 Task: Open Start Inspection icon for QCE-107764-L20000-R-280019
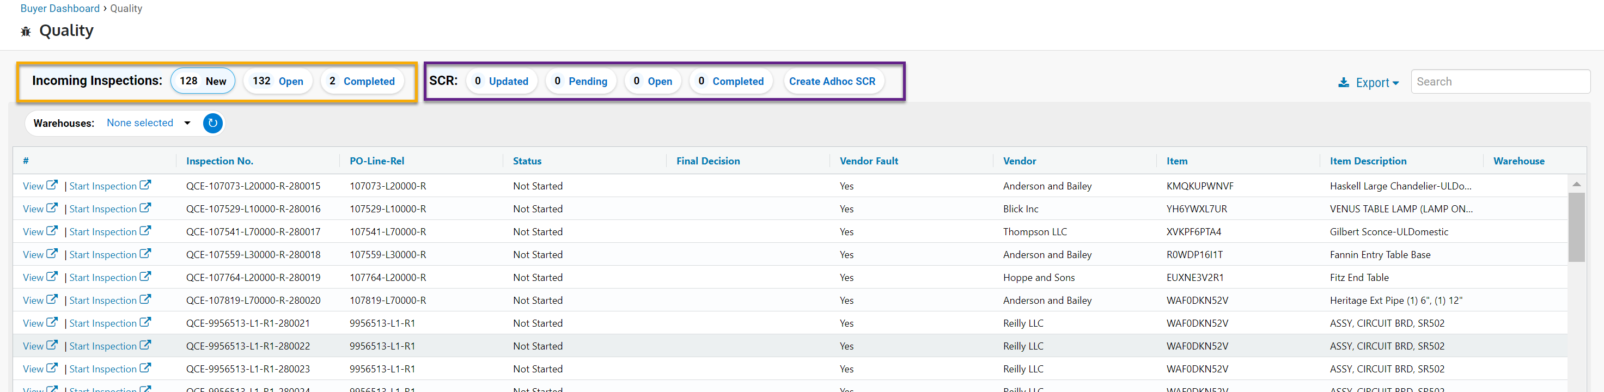(x=145, y=277)
